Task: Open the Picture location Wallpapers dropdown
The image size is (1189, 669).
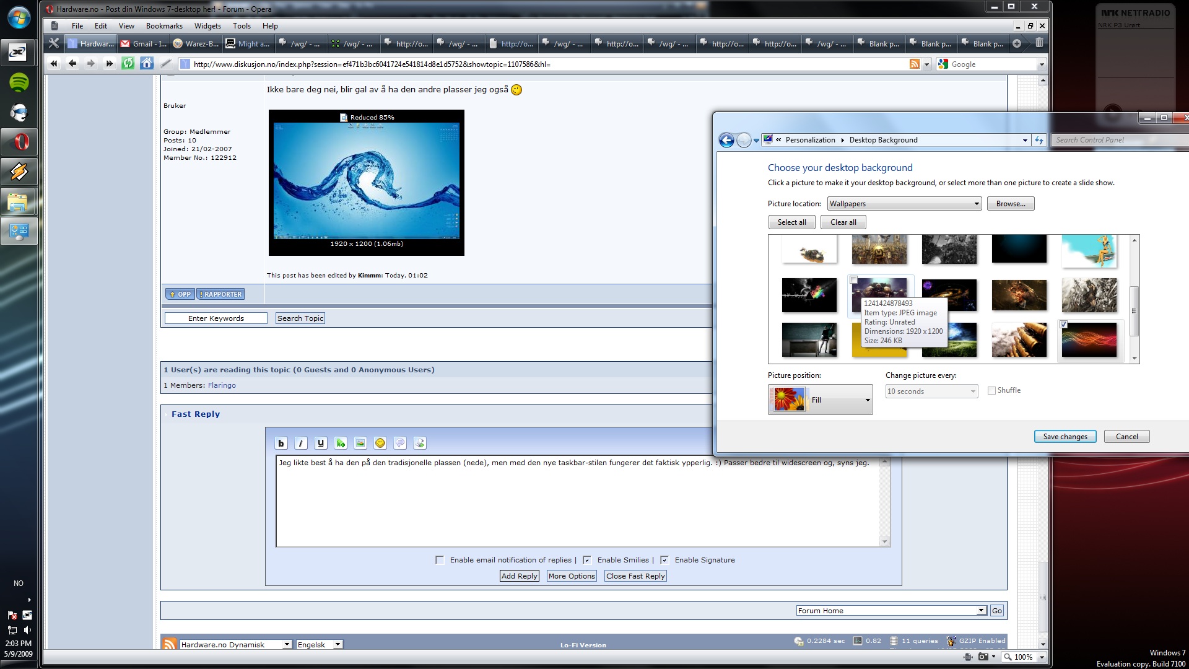Action: 904,204
